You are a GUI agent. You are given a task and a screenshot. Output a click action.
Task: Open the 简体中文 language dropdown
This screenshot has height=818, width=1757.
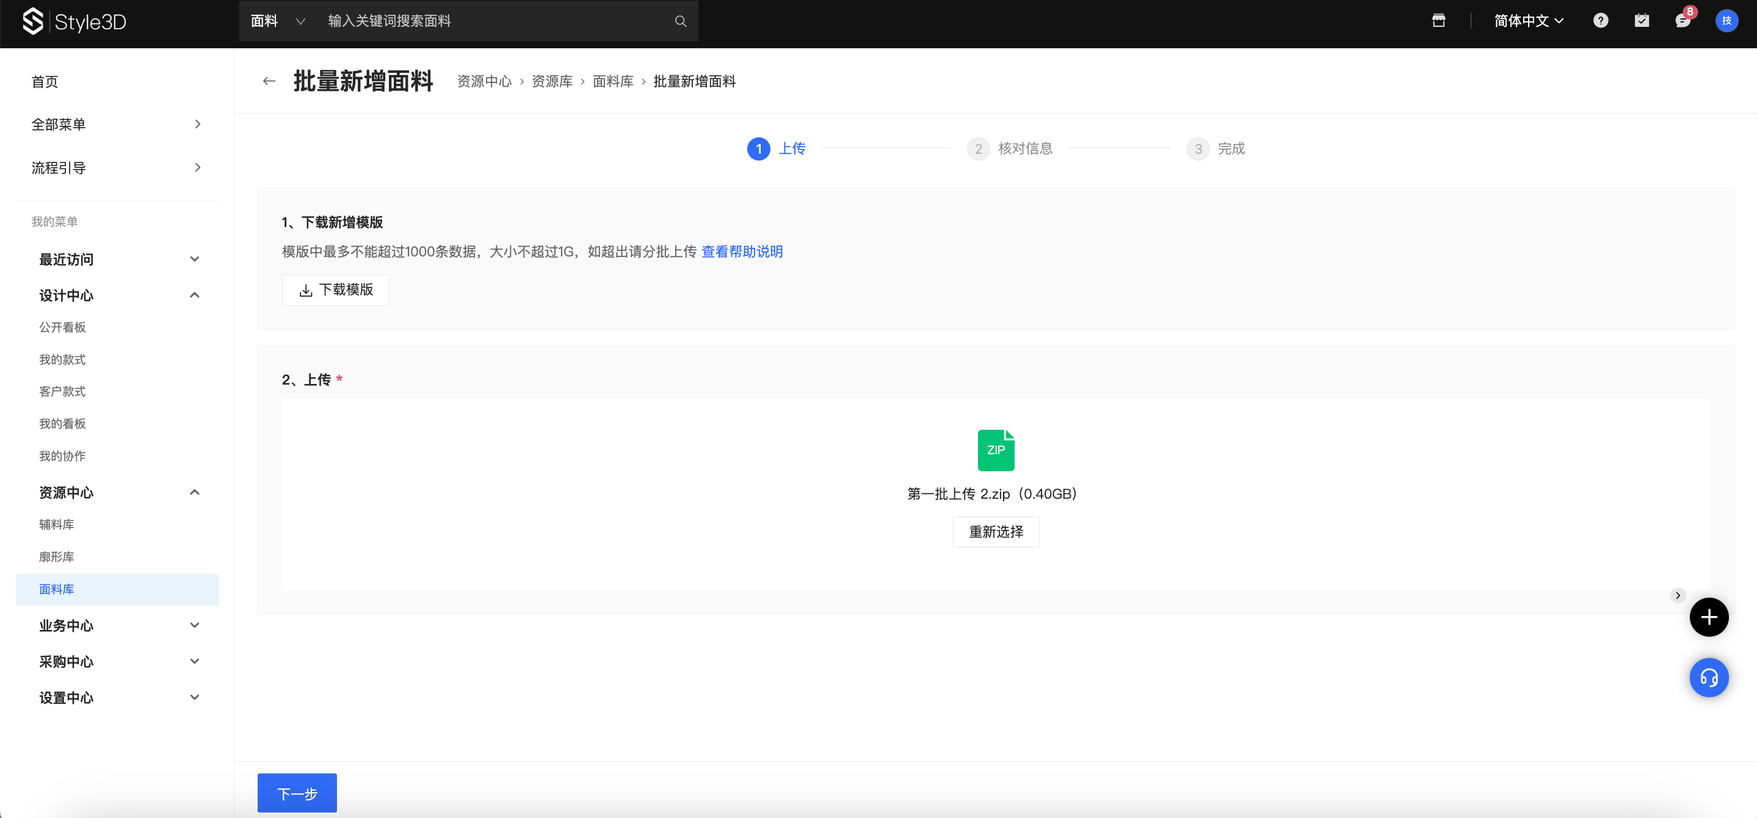(1528, 21)
